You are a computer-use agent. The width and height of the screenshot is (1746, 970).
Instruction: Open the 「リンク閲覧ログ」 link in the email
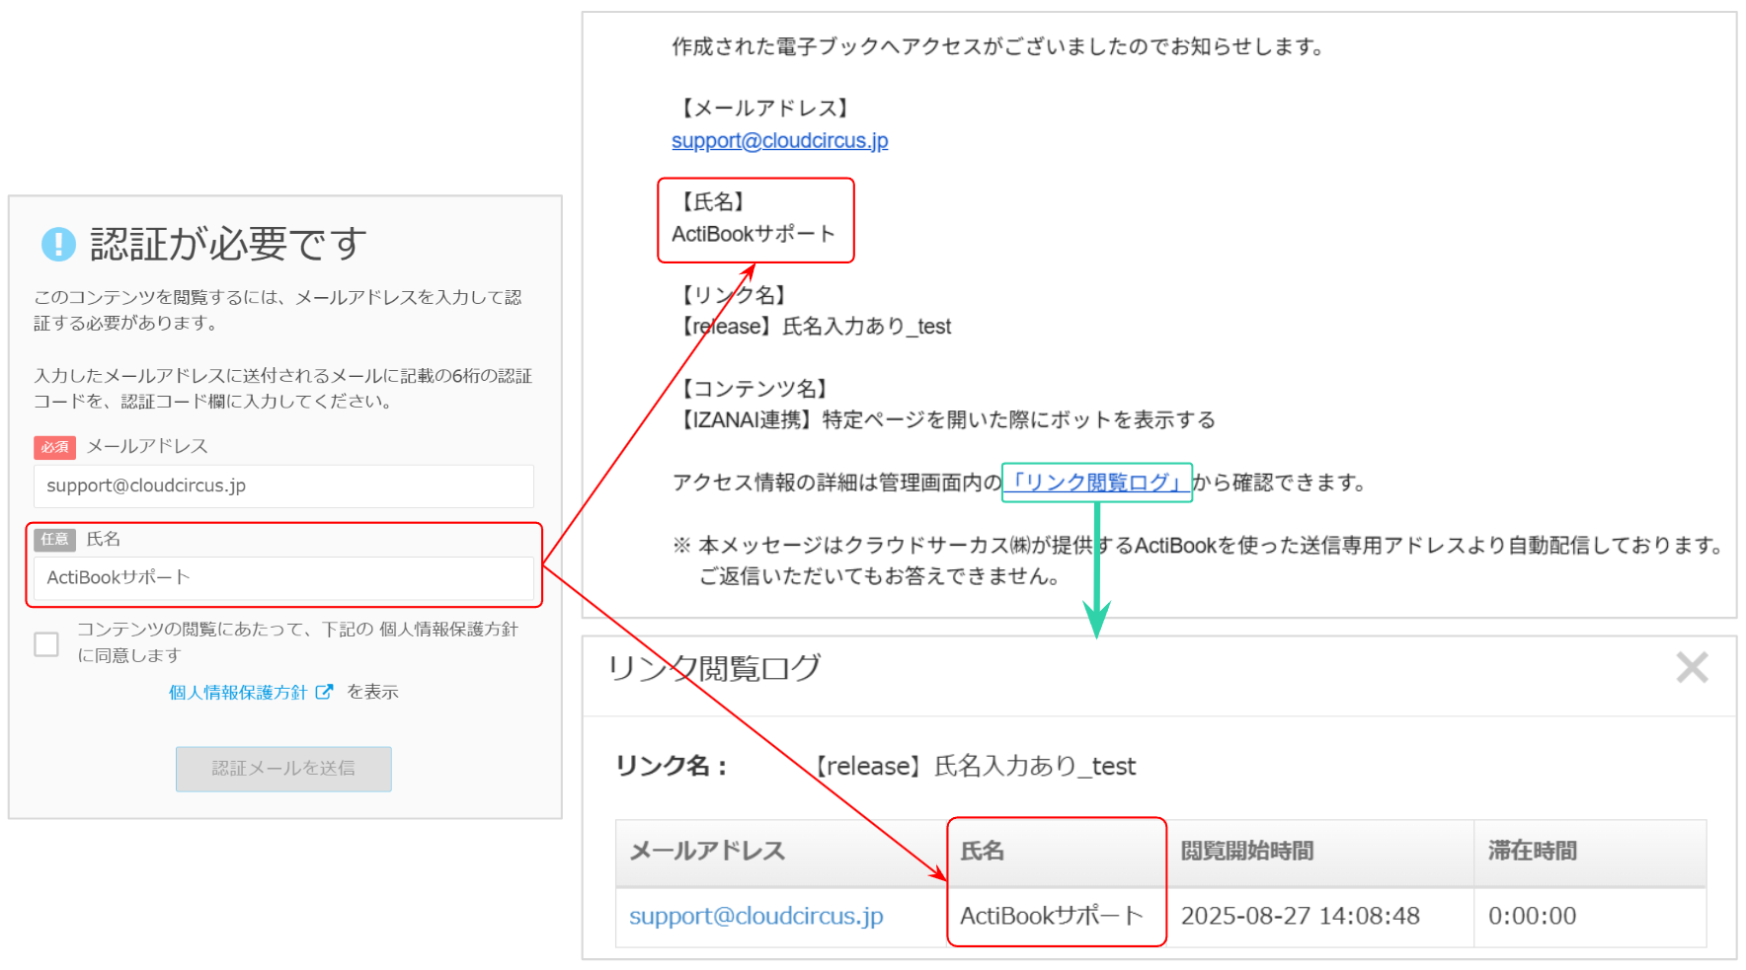tap(1096, 483)
